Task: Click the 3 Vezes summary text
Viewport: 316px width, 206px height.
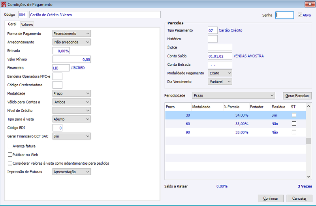Action: (x=305, y=186)
